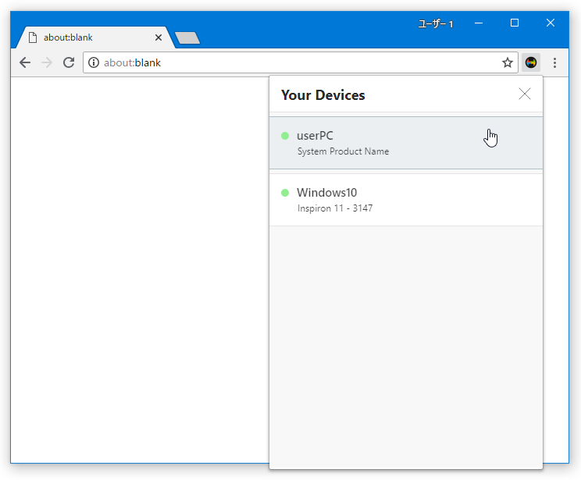Reload the current page
The image size is (581, 480).
[x=69, y=62]
